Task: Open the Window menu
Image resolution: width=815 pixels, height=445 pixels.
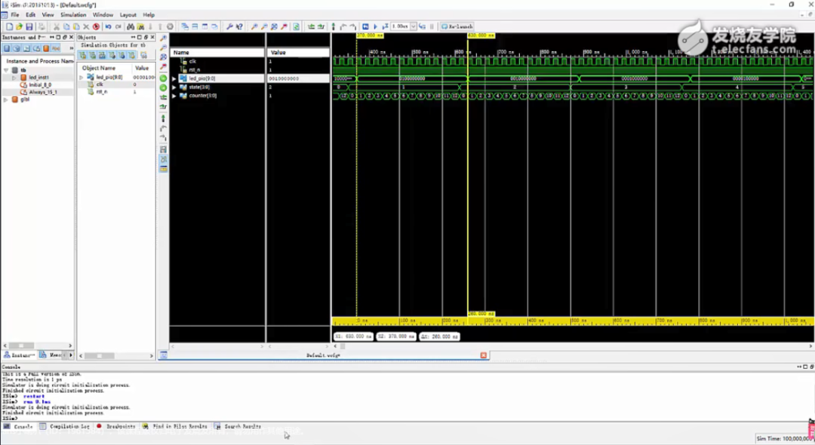Action: click(103, 15)
